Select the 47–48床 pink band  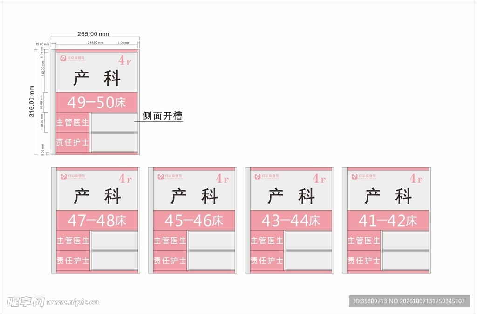point(97,220)
